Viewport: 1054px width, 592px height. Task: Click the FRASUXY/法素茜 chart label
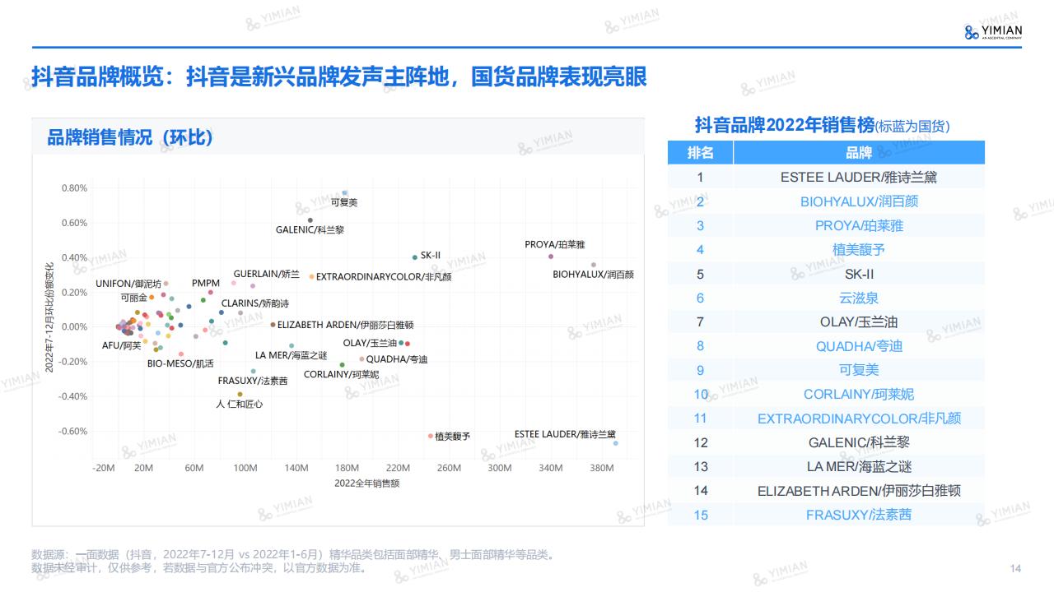coord(253,381)
